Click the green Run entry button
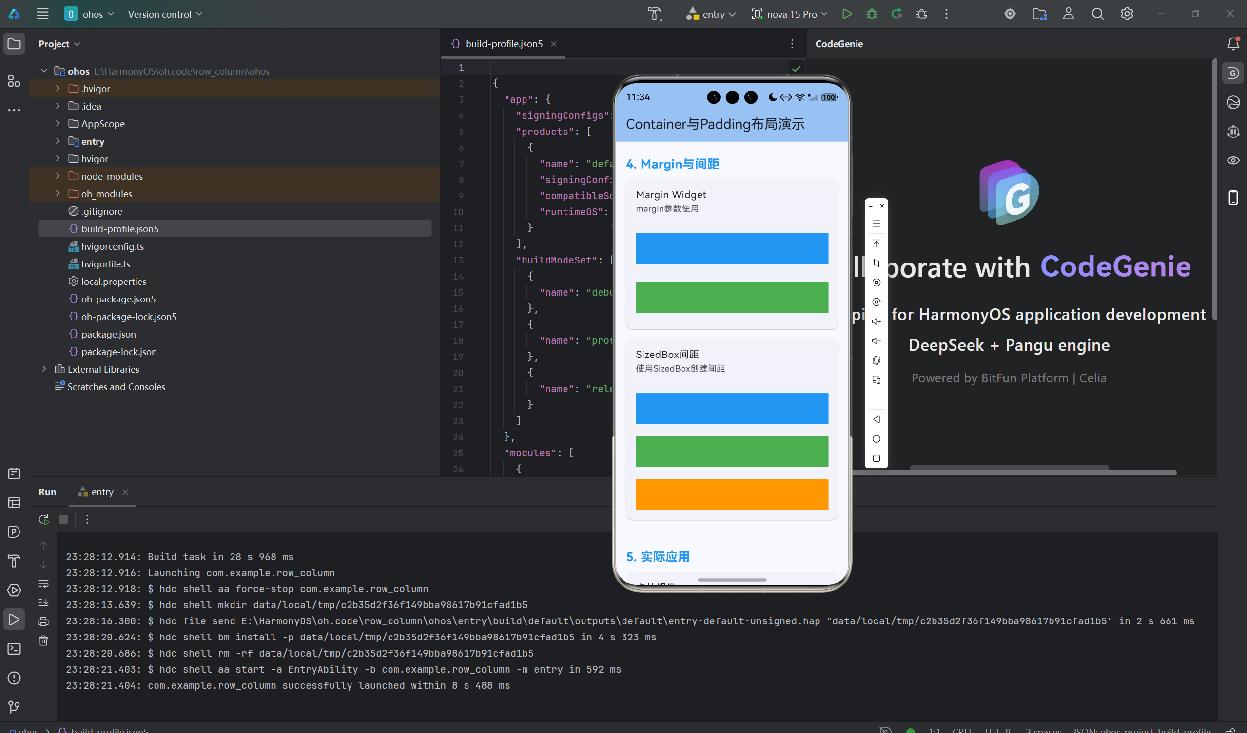1247x733 pixels. point(847,14)
